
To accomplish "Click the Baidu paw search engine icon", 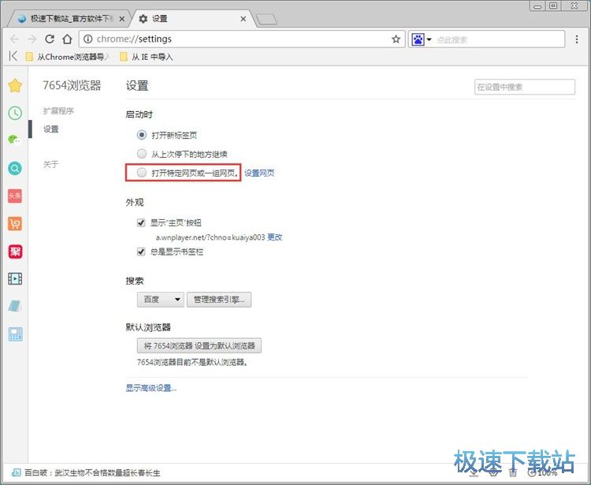I will click(x=418, y=39).
